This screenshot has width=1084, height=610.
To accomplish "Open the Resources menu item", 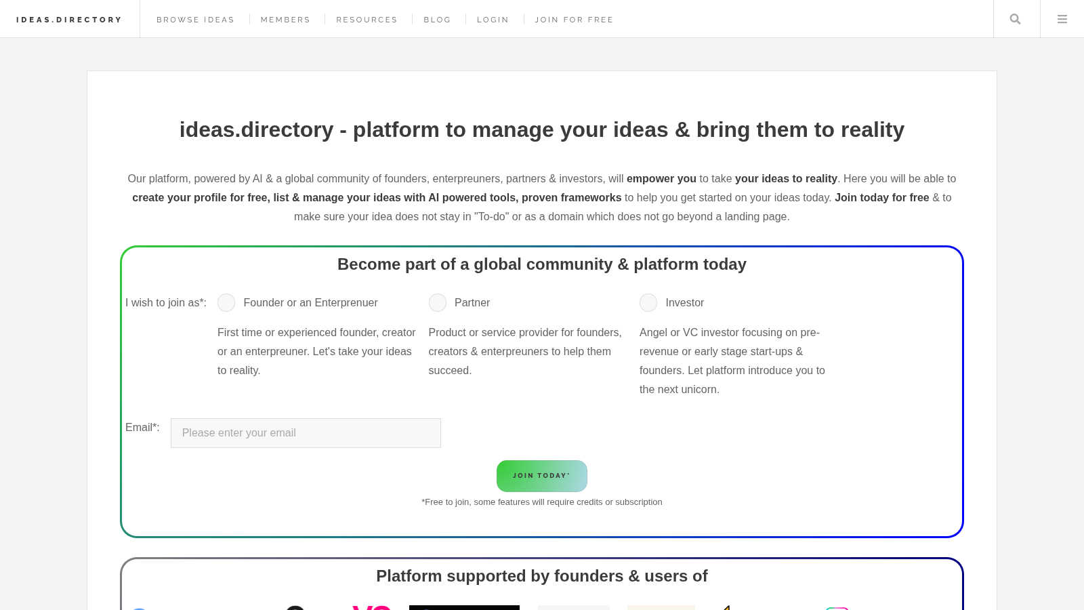I will (367, 20).
